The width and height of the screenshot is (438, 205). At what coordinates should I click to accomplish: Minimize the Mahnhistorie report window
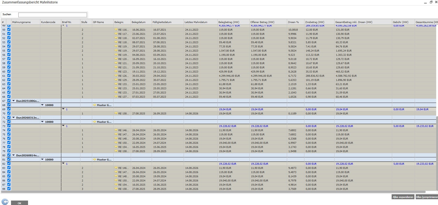click(x=425, y=2)
